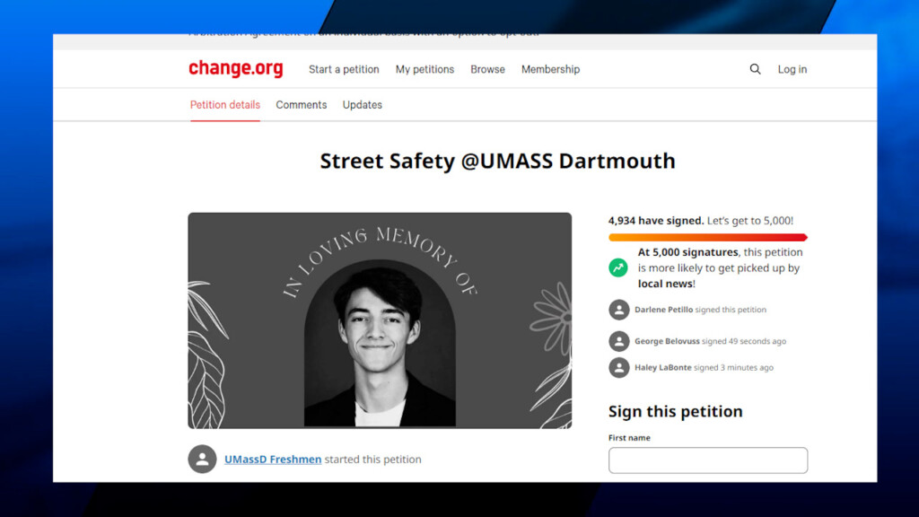The width and height of the screenshot is (919, 517).
Task: Switch to the Updates tab
Action: pyautogui.click(x=362, y=105)
